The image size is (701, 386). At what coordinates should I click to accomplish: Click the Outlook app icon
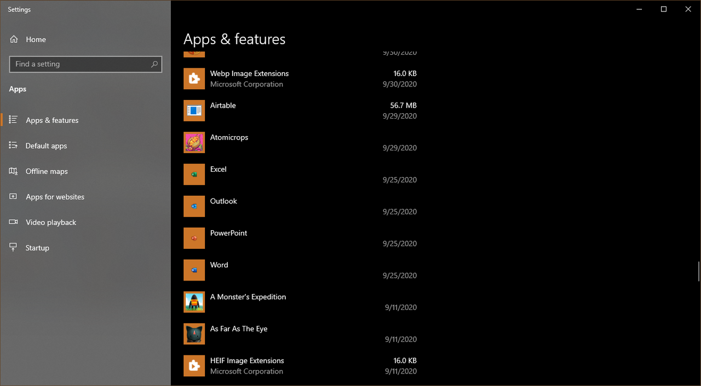click(x=194, y=206)
